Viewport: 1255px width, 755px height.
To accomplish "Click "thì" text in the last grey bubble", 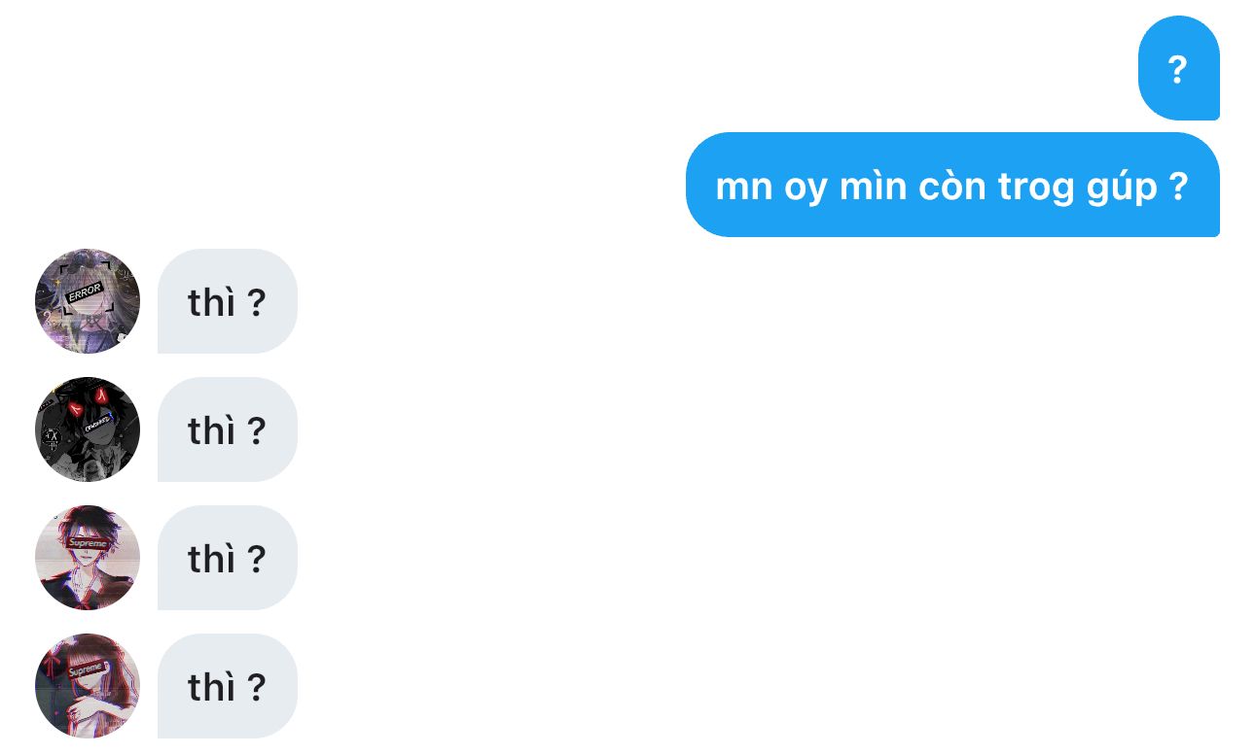I will (212, 686).
